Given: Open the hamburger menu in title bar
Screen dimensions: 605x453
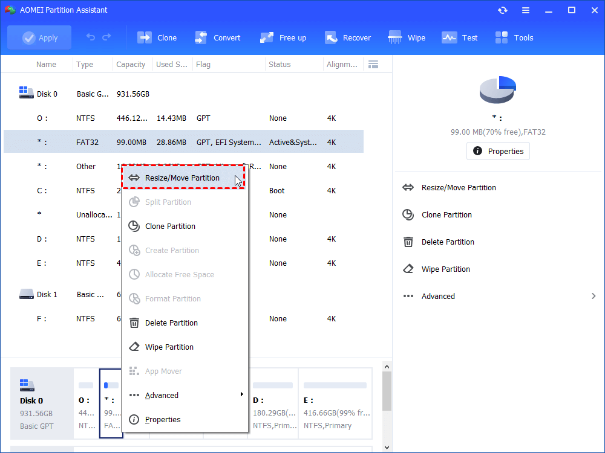Looking at the screenshot, I should (526, 10).
